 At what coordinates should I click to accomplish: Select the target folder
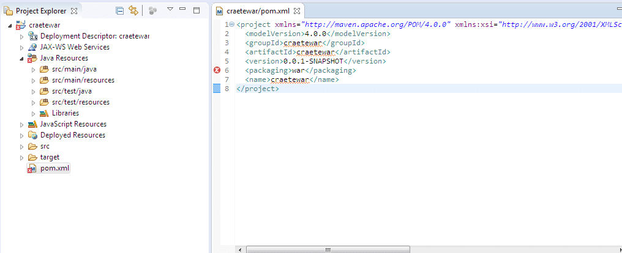(x=50, y=157)
